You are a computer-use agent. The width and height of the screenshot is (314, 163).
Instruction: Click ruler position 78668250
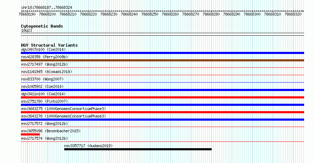(150, 14)
